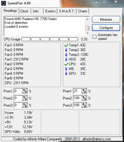This screenshot has width=124, height=142.
Task: Open the Configure dialog
Action: [106, 28]
